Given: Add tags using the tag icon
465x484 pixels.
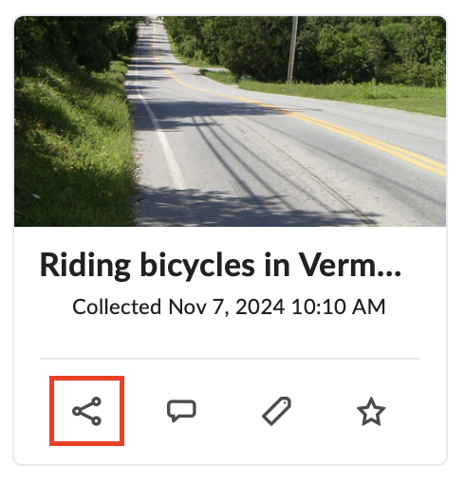Looking at the screenshot, I should coord(277,411).
